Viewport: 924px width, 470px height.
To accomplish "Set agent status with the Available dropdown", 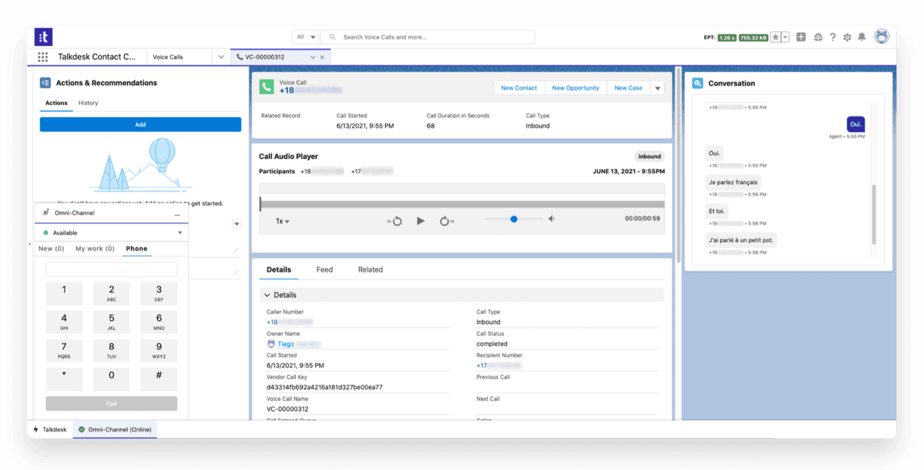I will pos(180,232).
